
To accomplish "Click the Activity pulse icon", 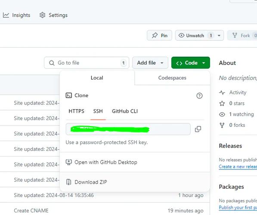I will pos(222,92).
